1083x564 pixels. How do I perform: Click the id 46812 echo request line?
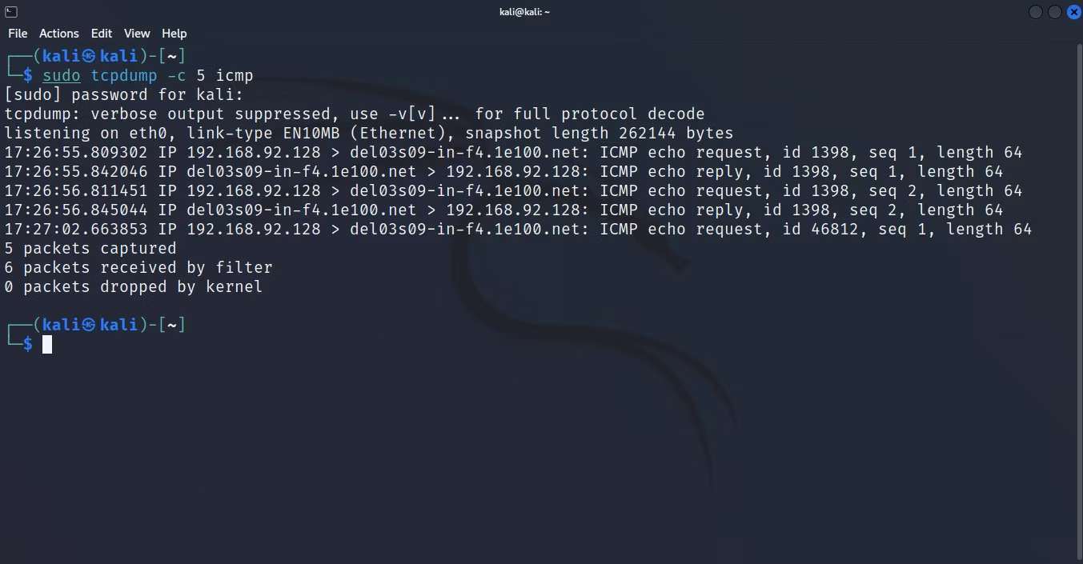click(x=518, y=230)
